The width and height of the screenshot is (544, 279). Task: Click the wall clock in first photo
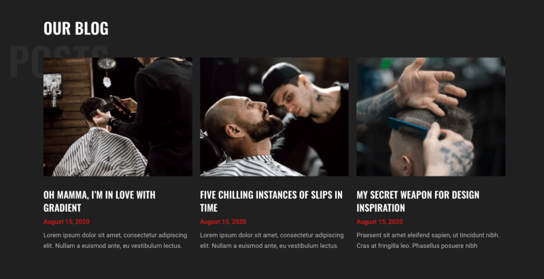107,64
